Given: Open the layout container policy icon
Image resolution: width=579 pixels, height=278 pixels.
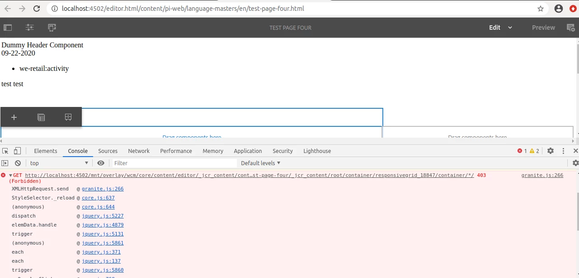Looking at the screenshot, I should [x=41, y=117].
